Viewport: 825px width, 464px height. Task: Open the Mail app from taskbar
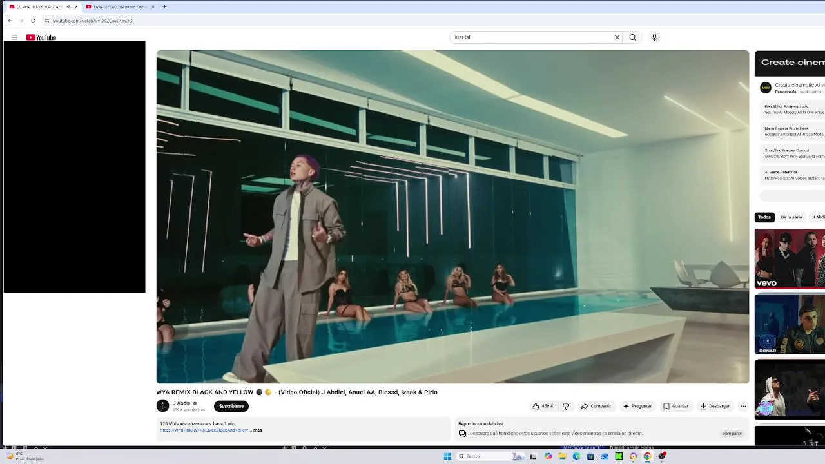pos(605,456)
